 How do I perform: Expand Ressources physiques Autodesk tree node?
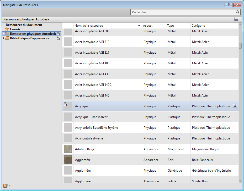click(x=3, y=33)
